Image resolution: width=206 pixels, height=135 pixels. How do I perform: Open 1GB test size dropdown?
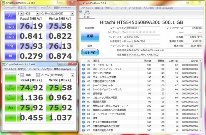pyautogui.click(x=32, y=75)
